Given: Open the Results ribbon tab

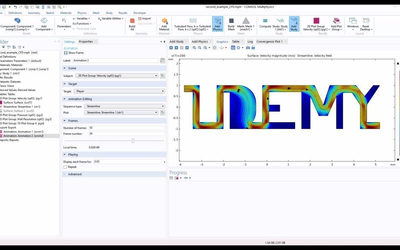Looking at the screenshot, I should point(123,13).
